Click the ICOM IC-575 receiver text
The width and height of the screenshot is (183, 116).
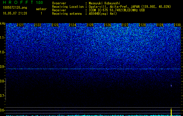[x=117, y=10]
